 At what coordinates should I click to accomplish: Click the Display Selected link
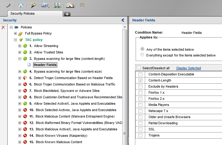pyautogui.click(x=188, y=68)
